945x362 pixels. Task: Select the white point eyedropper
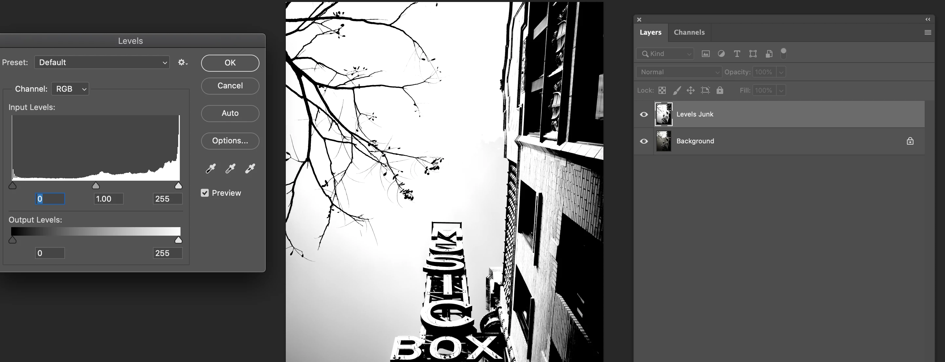(250, 168)
